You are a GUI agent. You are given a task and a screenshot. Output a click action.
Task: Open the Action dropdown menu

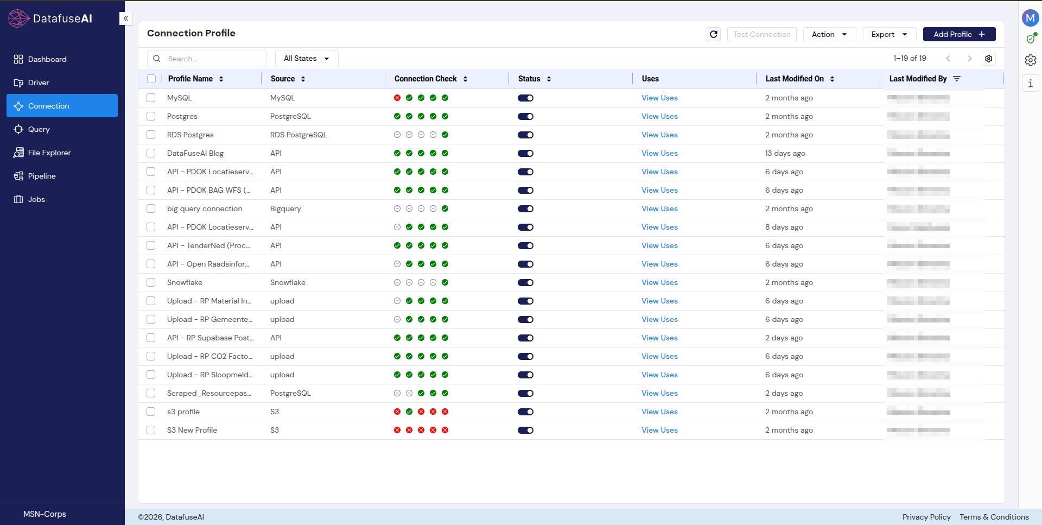coord(829,34)
